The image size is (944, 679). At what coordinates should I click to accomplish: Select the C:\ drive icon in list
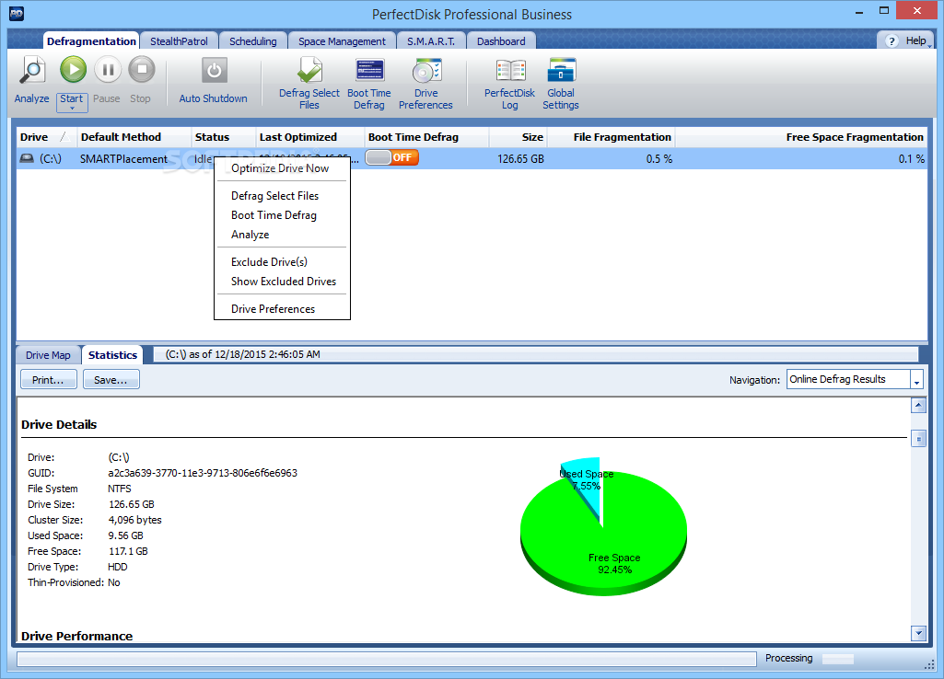27,158
